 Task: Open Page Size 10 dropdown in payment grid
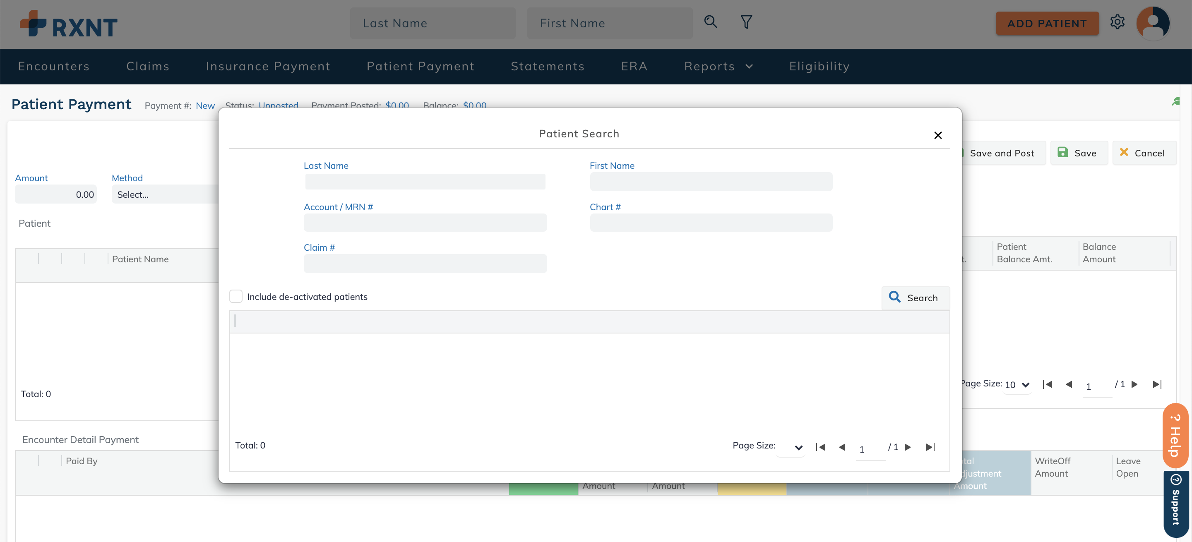coord(1017,385)
